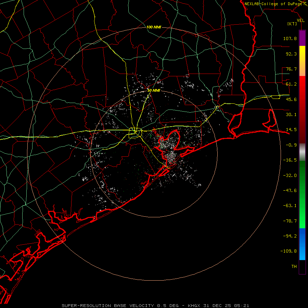The width and height of the screenshot is (308, 308).
Task: Pick the black TH segment of the color bar
Action: point(302,267)
